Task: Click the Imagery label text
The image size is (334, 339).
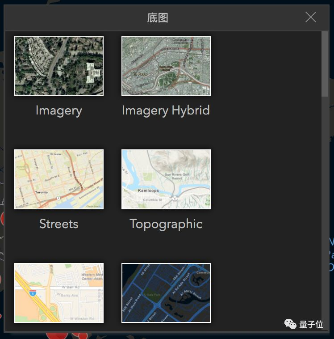Action: pos(59,110)
